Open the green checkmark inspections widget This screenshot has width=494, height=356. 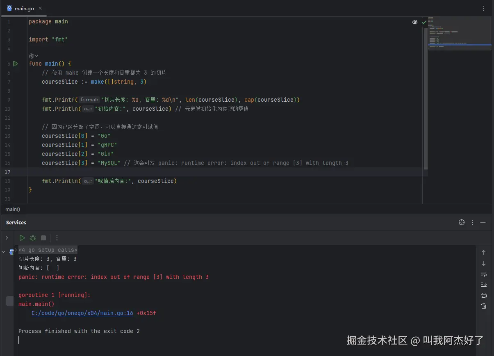tap(424, 22)
